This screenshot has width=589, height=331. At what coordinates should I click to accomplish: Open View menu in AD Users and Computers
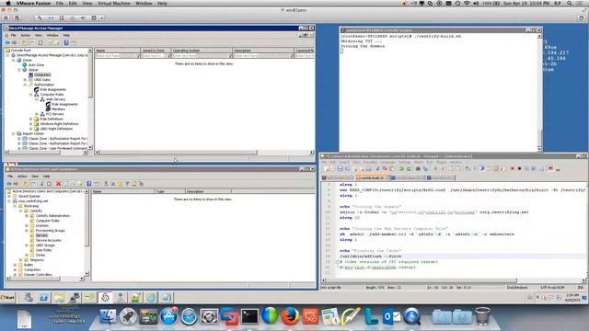[35, 177]
